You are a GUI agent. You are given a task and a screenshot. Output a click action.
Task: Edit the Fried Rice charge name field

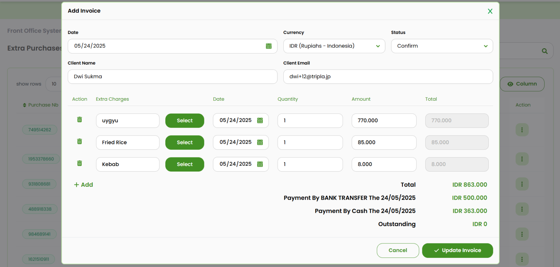click(x=128, y=142)
